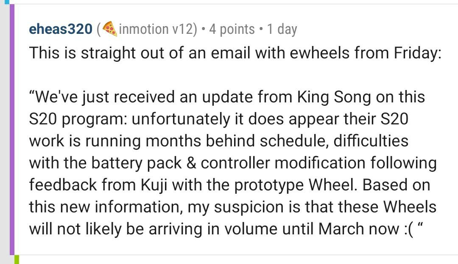This screenshot has width=458, height=264.
Task: Open the eheas320 user profile
Action: click(61, 29)
